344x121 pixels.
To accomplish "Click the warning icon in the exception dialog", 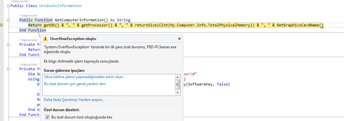I will (45, 39).
